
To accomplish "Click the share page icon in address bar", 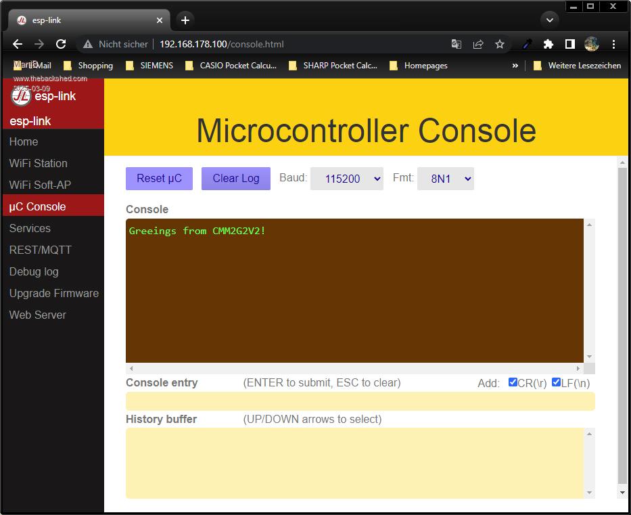I will point(478,44).
